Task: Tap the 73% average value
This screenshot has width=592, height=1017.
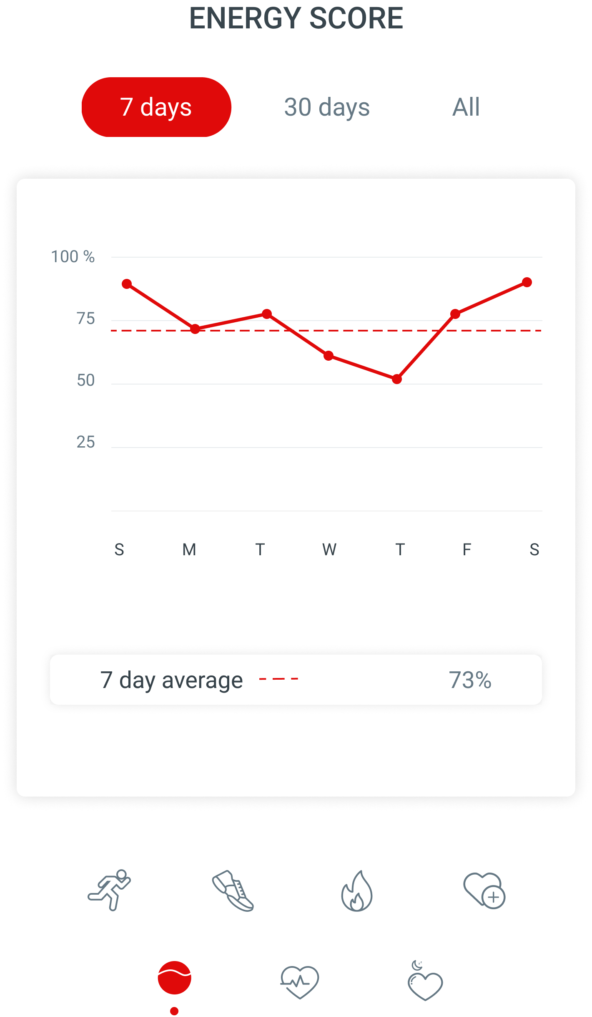Action: [x=470, y=680]
